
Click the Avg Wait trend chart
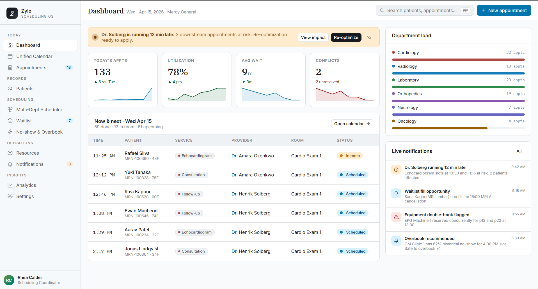pos(271,94)
